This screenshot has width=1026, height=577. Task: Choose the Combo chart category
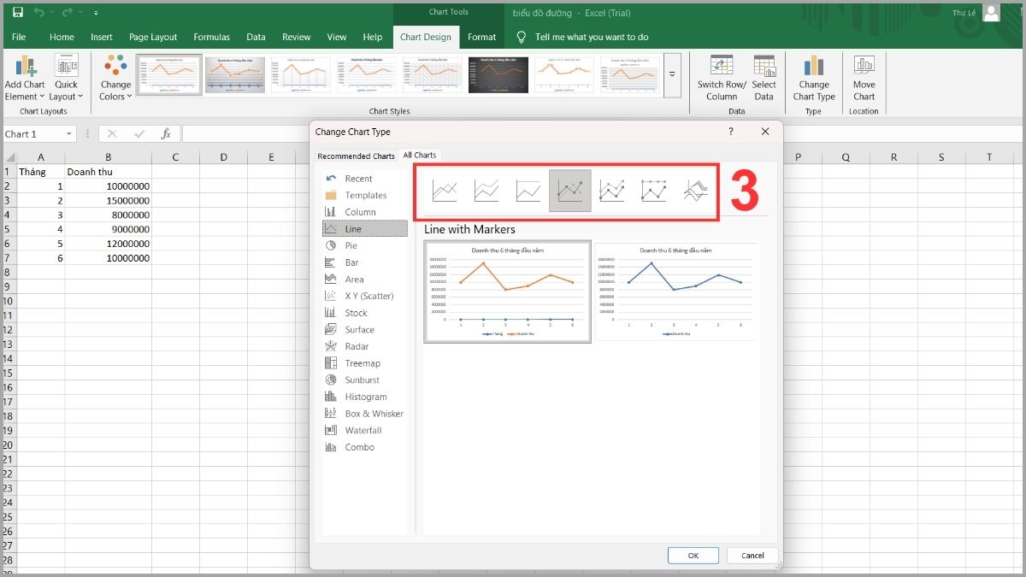tap(359, 447)
